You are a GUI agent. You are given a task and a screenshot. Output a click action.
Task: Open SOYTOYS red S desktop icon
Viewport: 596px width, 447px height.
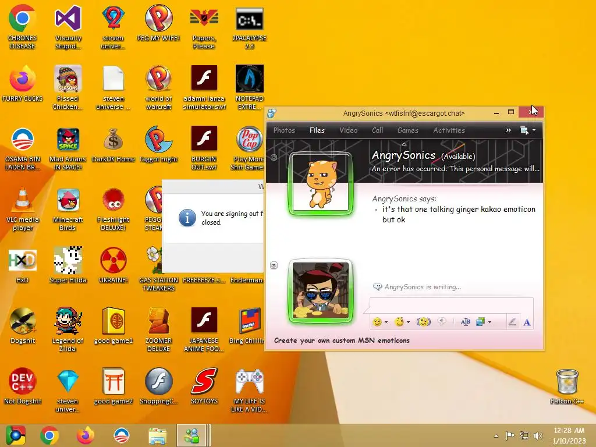(204, 386)
